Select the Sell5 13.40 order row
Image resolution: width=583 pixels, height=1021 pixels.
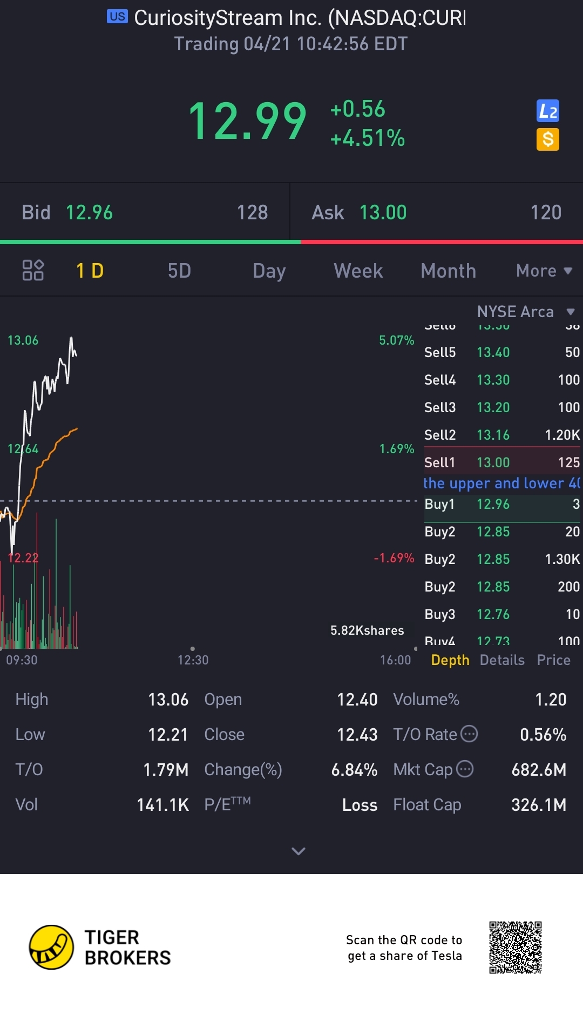coord(502,352)
